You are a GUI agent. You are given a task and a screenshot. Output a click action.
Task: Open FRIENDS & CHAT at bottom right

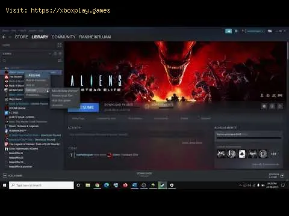(276, 176)
